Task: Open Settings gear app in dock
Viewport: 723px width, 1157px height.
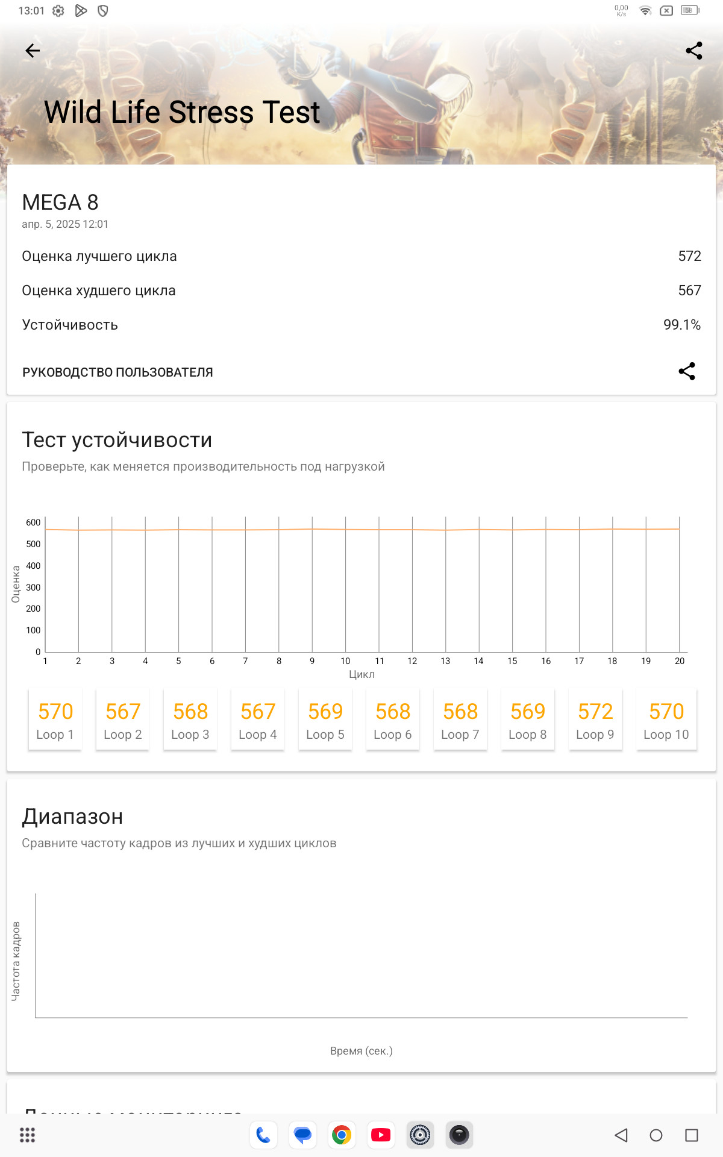Action: (x=420, y=1135)
